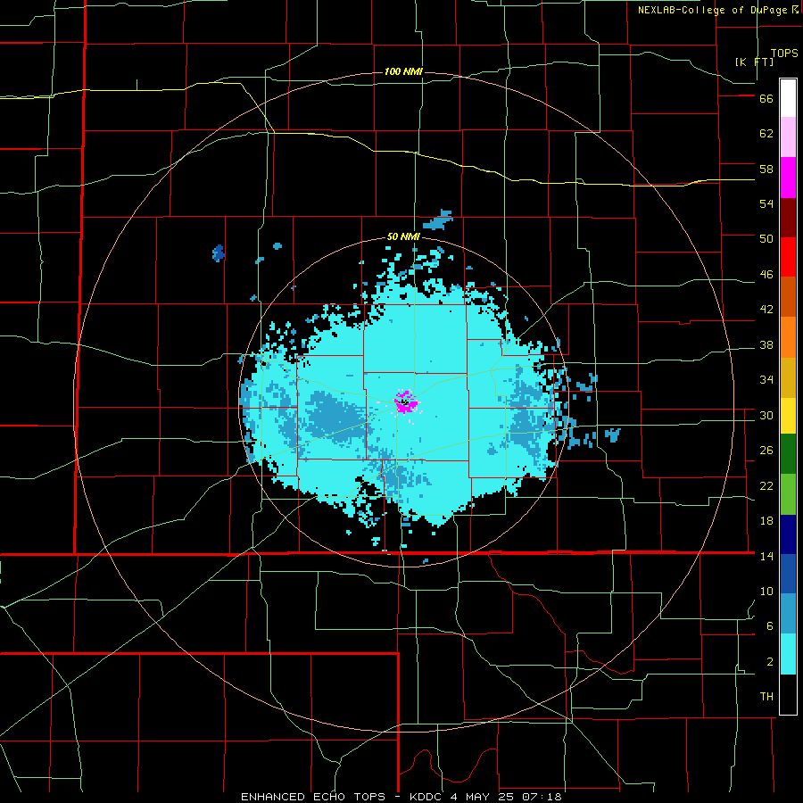Click the bright red legend swatch above 46
This screenshot has height=803, width=803.
[788, 257]
